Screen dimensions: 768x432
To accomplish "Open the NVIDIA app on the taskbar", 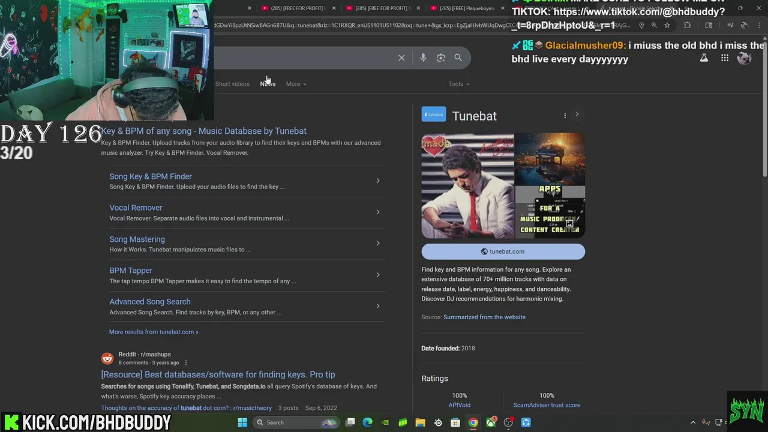I will pos(385,422).
